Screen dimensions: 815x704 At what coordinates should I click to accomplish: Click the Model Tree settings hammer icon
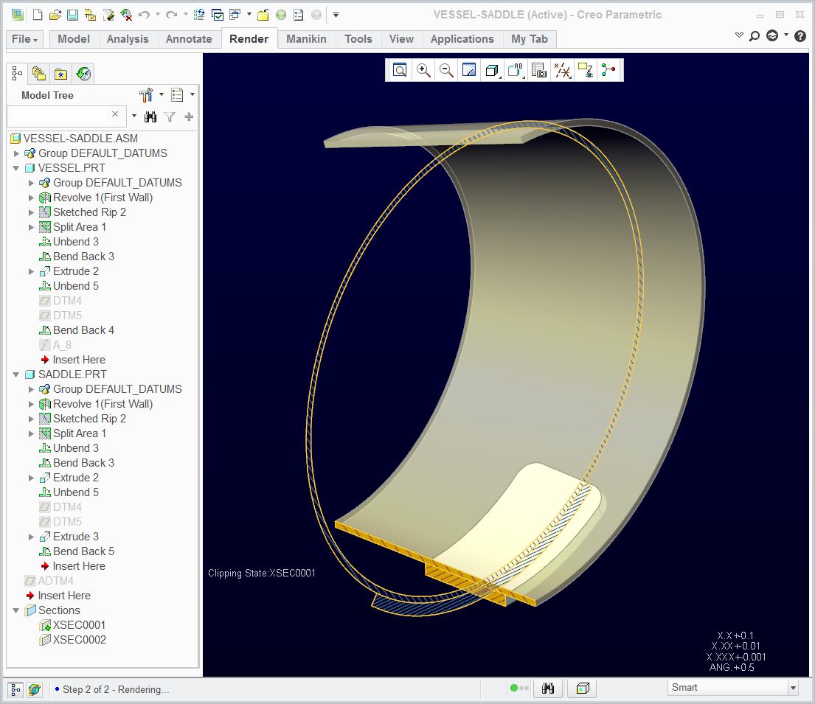point(146,95)
